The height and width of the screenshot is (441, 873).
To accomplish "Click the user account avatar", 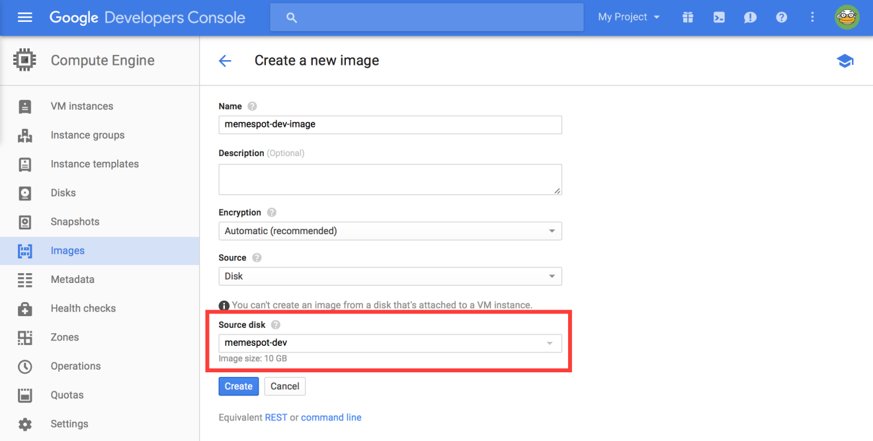I will 847,17.
